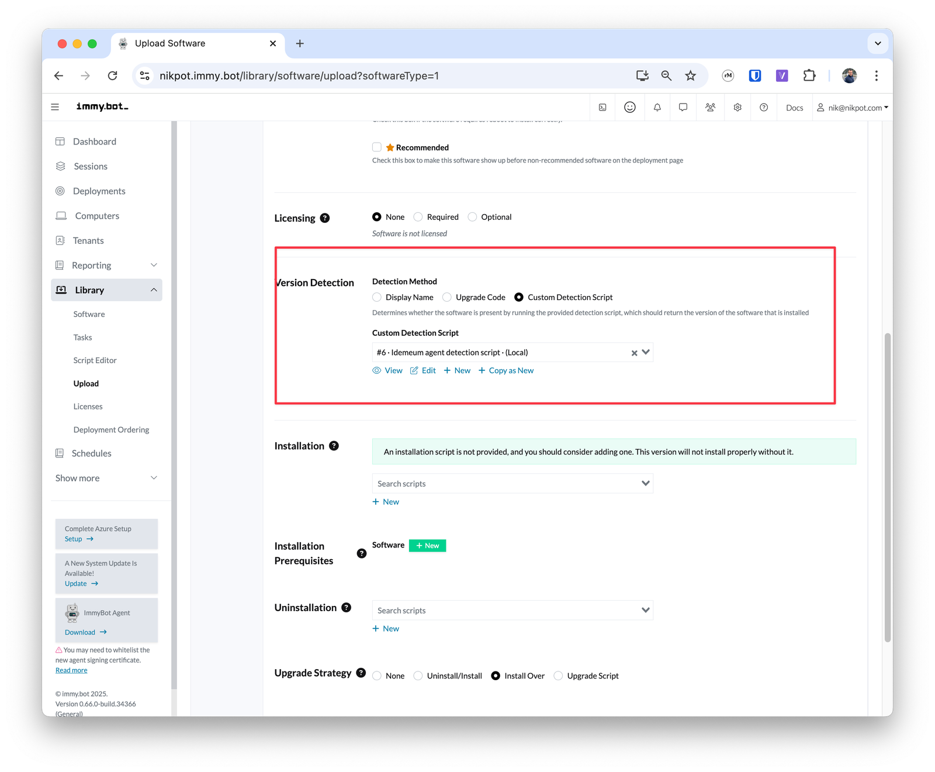Click the Upgrade Strategy help icon
935x772 pixels.
pyautogui.click(x=361, y=673)
